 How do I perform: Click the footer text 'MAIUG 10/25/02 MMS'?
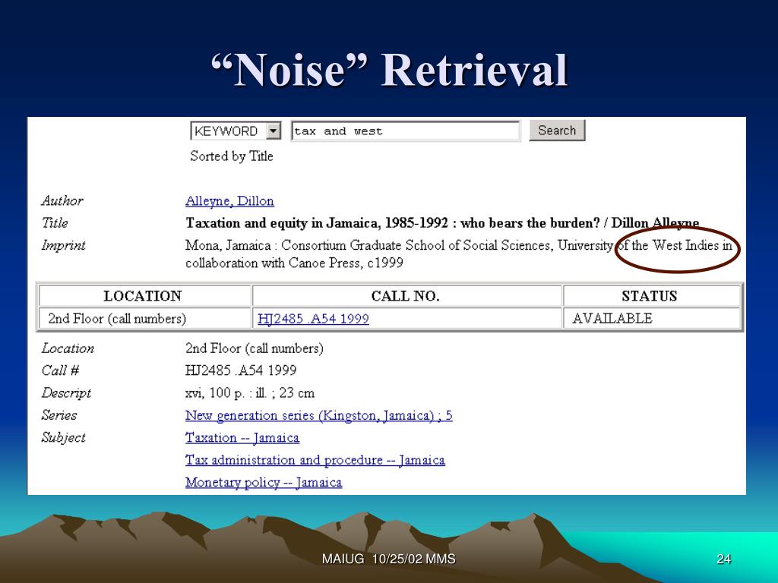pyautogui.click(x=388, y=559)
